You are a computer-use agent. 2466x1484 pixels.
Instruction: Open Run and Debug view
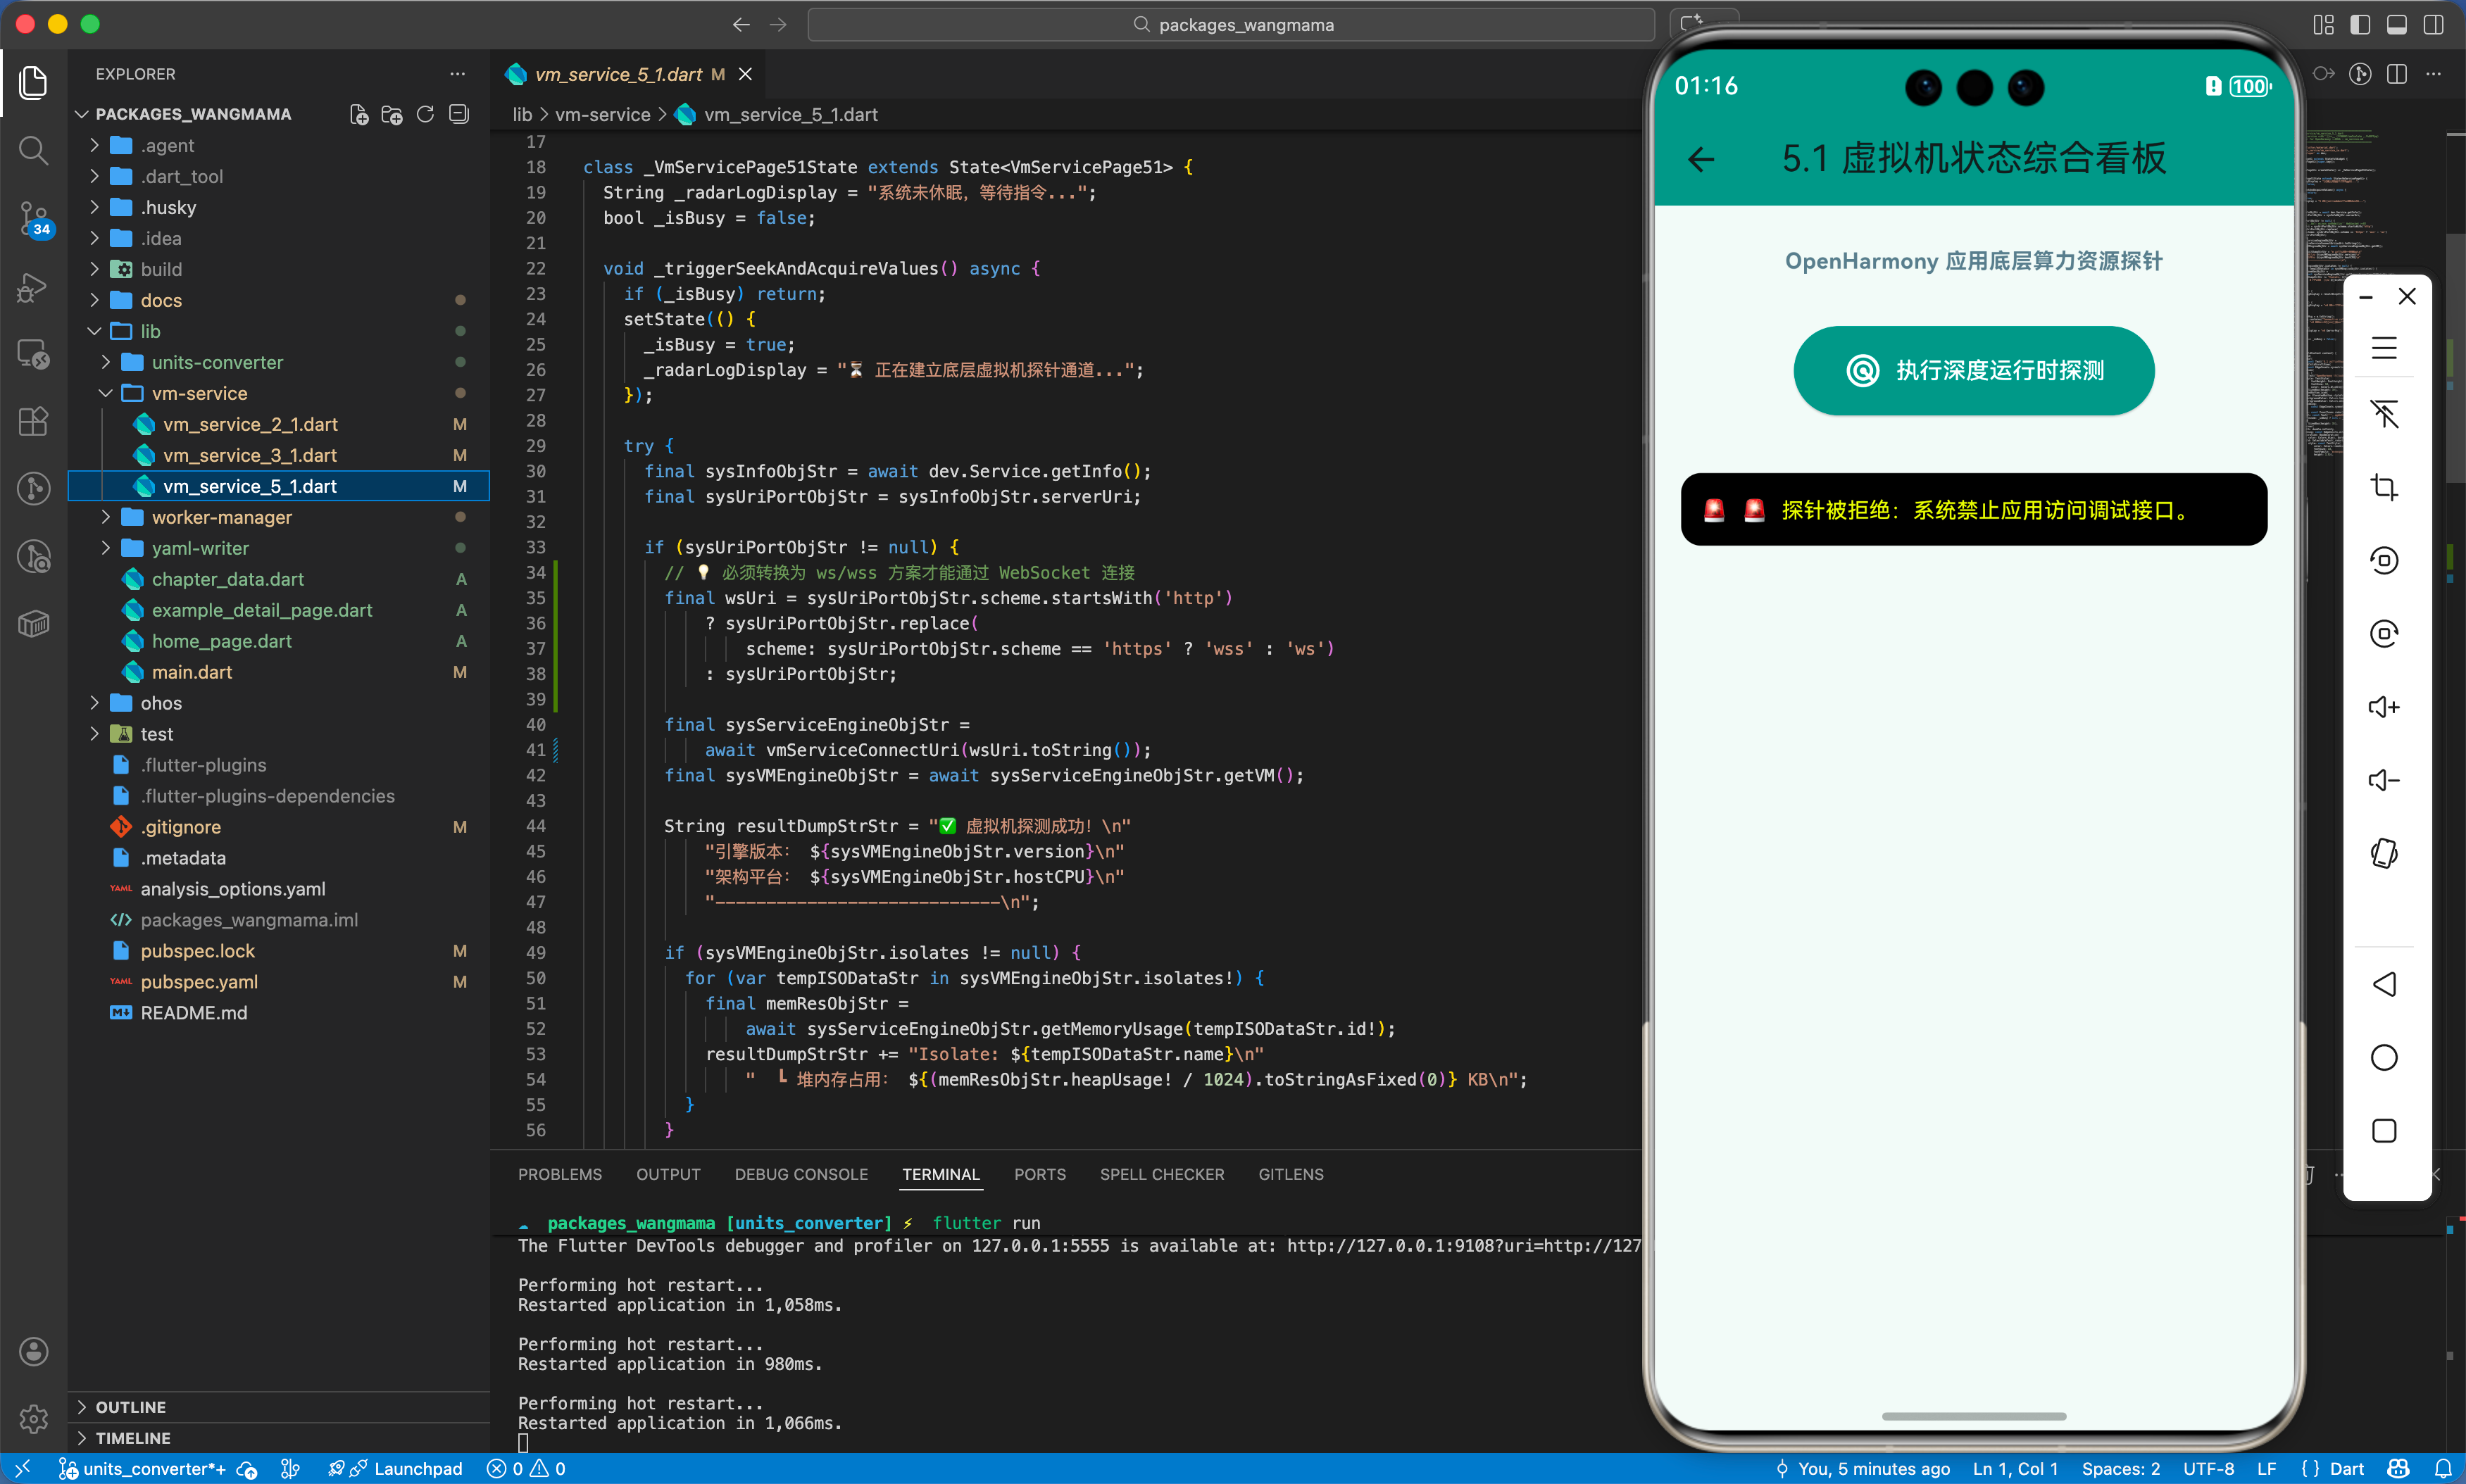point(33,287)
